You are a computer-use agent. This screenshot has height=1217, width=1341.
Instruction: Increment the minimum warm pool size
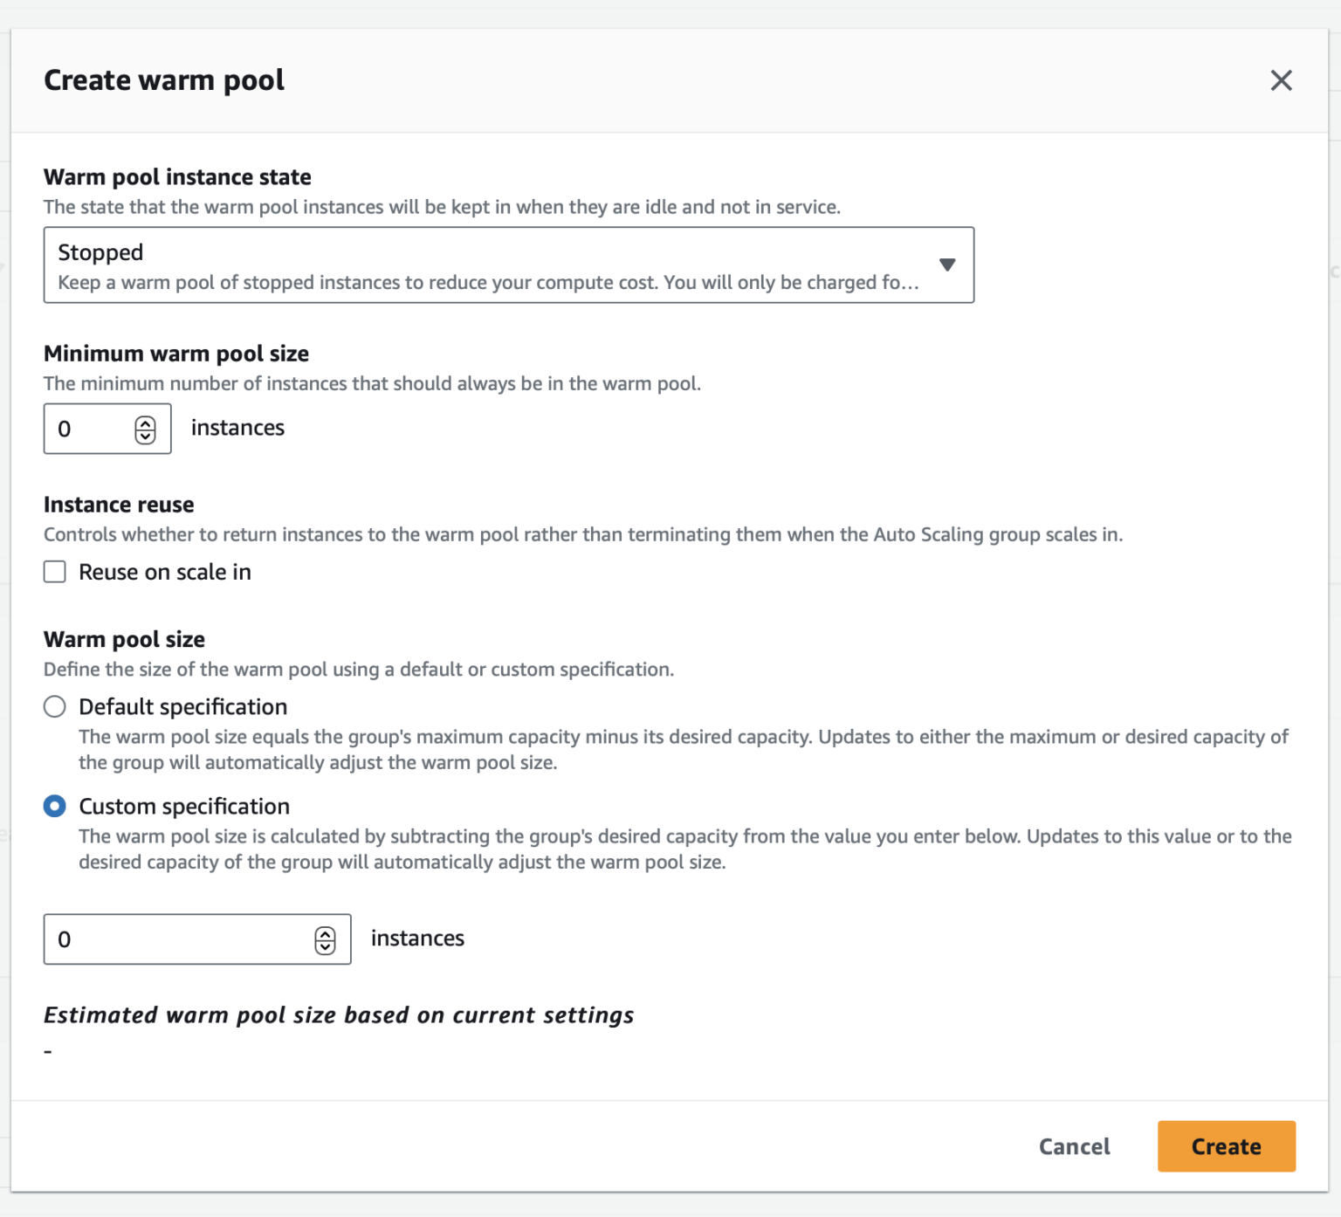[147, 423]
